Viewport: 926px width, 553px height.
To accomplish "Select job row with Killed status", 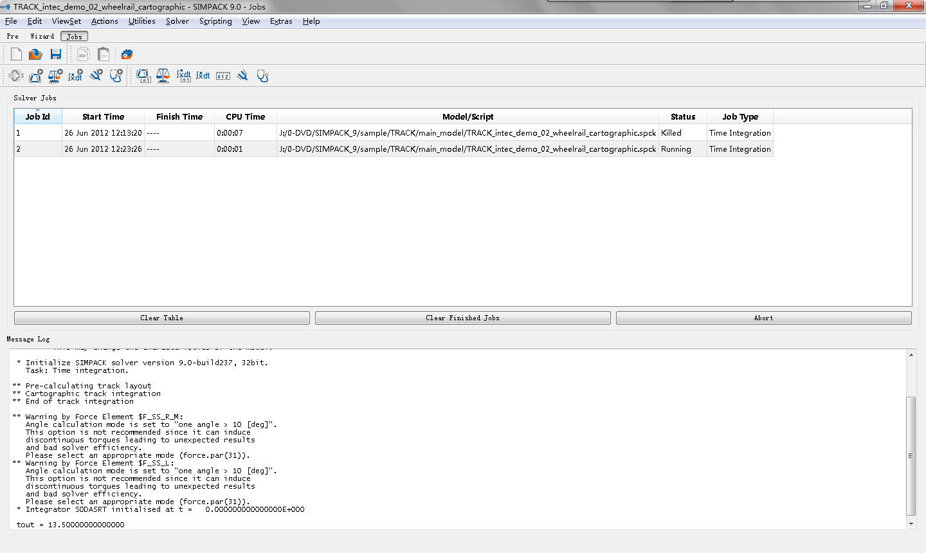I will tap(394, 132).
